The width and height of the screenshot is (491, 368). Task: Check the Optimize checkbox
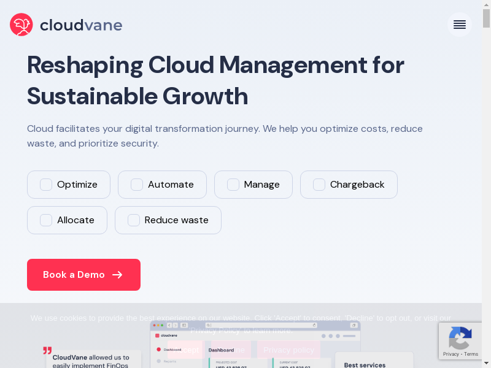(x=46, y=185)
